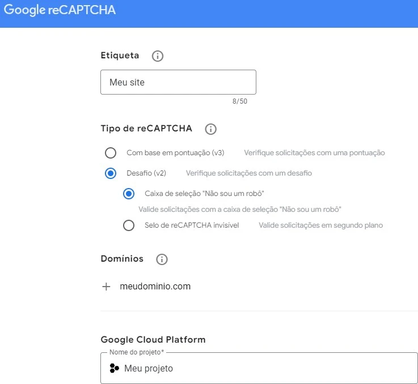Click the 8/50 character counter text
The width and height of the screenshot is (418, 384).
point(240,101)
